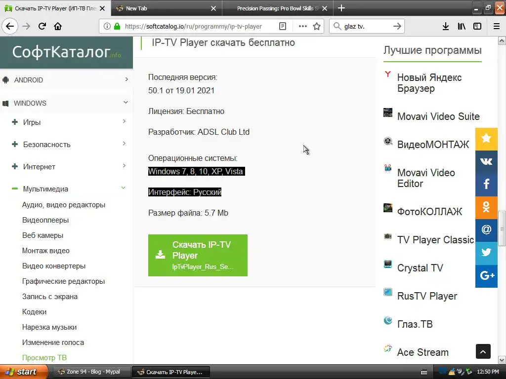This screenshot has height=379, width=506.
Task: Open Видеоплееры category
Action: tap(45, 220)
